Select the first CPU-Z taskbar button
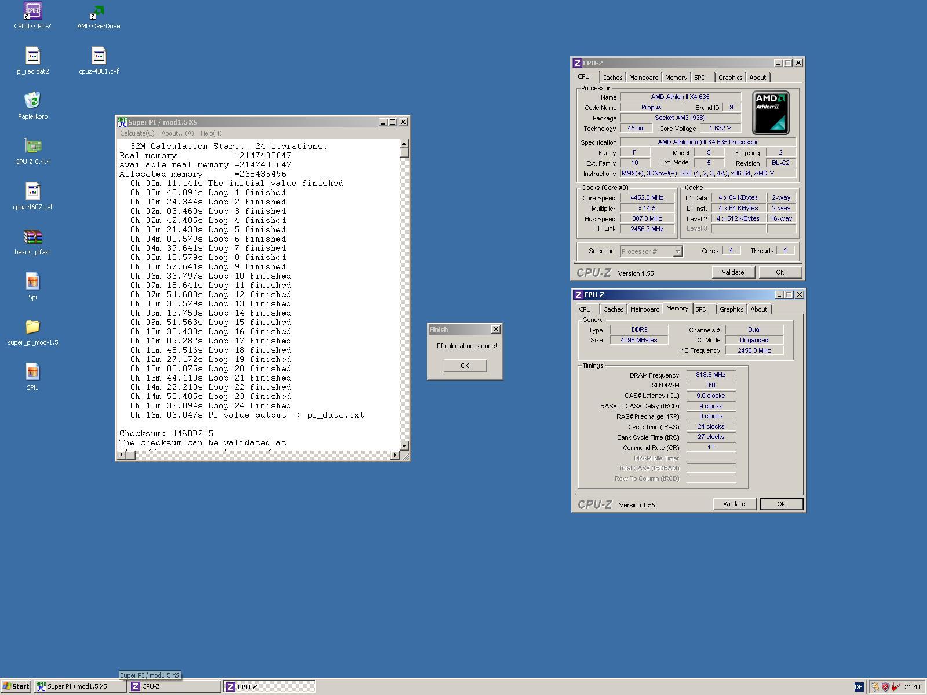This screenshot has height=695, width=927. tap(174, 686)
